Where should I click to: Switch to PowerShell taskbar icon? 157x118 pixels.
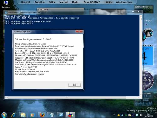pyautogui.click(x=61, y=115)
